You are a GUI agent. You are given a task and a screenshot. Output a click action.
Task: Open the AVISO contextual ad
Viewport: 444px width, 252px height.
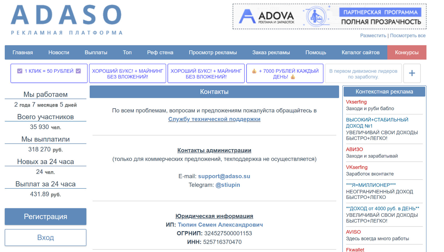pos(353,232)
